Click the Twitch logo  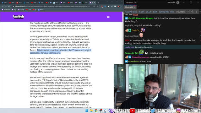tap(19, 17)
